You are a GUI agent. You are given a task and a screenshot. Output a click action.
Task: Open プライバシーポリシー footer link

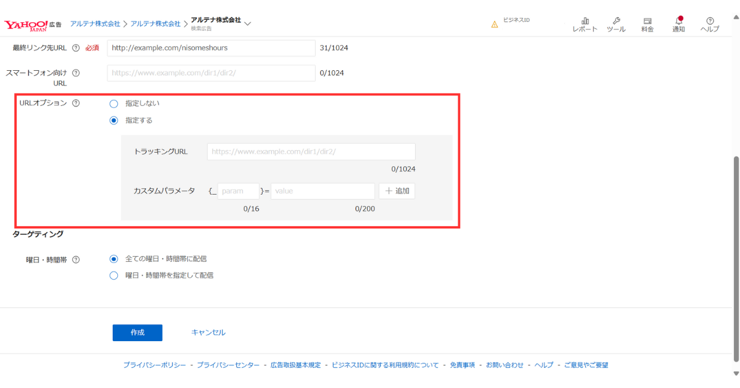(x=154, y=365)
